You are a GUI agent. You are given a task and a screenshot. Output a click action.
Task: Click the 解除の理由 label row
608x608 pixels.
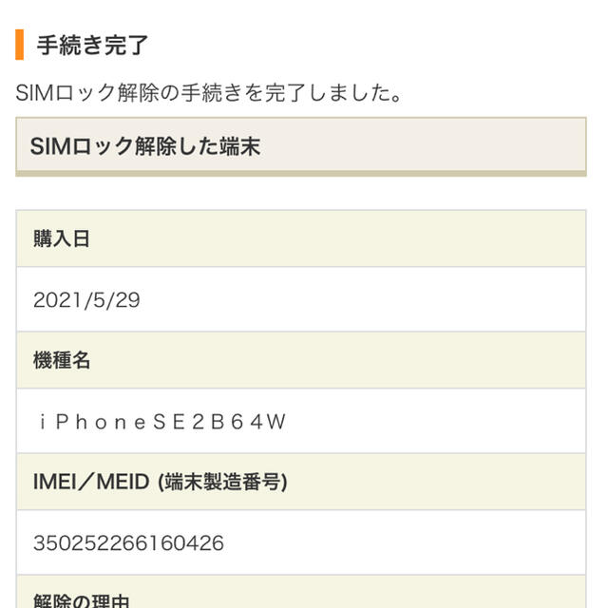pos(301,592)
